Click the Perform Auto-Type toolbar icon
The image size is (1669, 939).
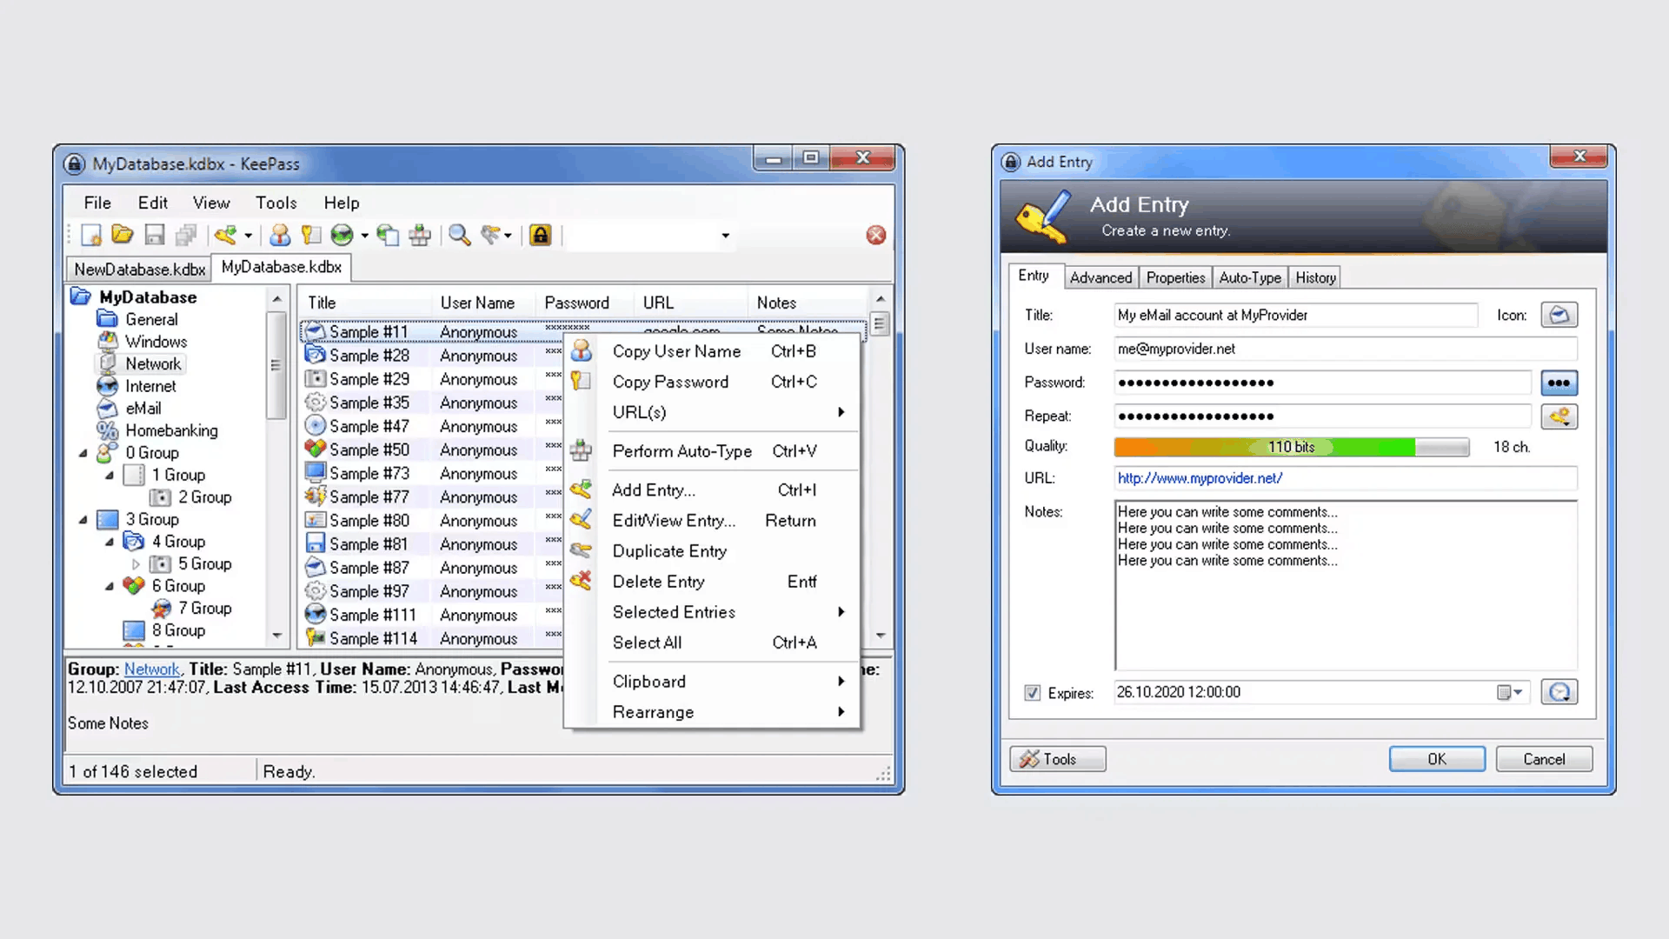[420, 235]
